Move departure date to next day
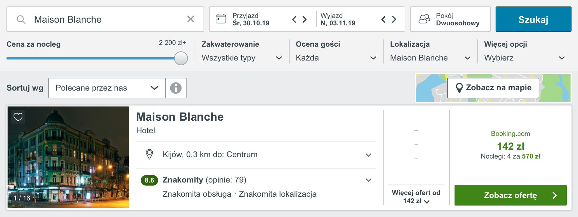 click(394, 20)
